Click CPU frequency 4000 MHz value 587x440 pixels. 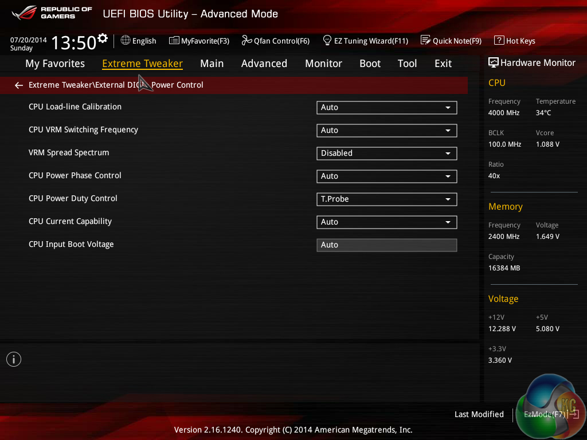tap(504, 113)
